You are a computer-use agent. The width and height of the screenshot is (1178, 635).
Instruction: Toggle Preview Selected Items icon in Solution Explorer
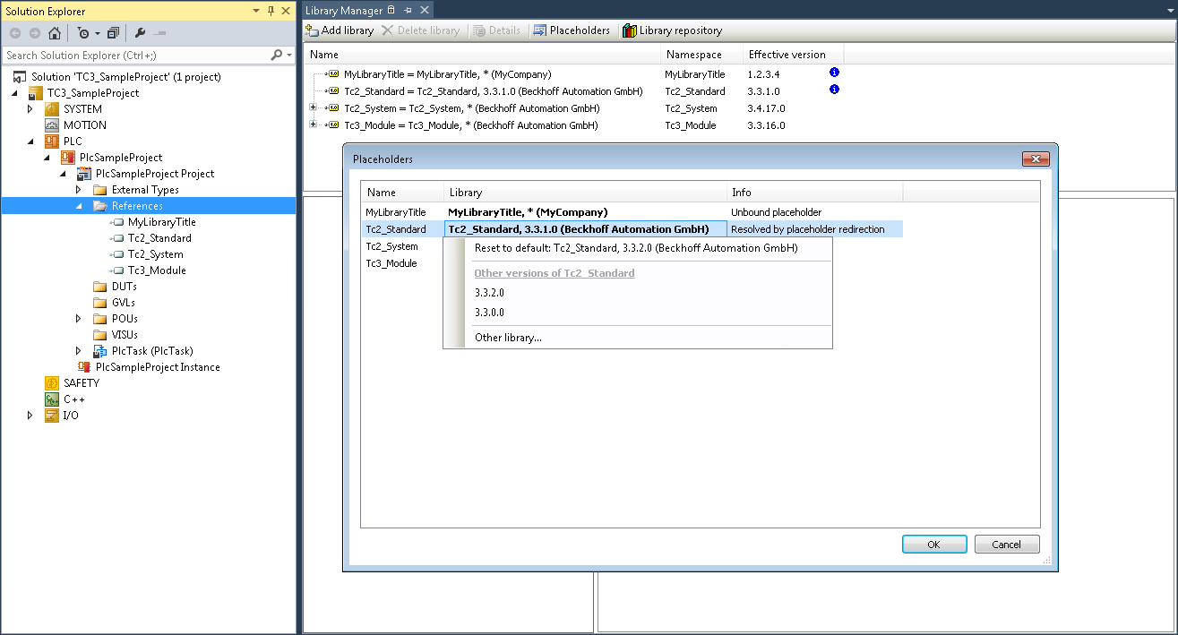pyautogui.click(x=113, y=32)
